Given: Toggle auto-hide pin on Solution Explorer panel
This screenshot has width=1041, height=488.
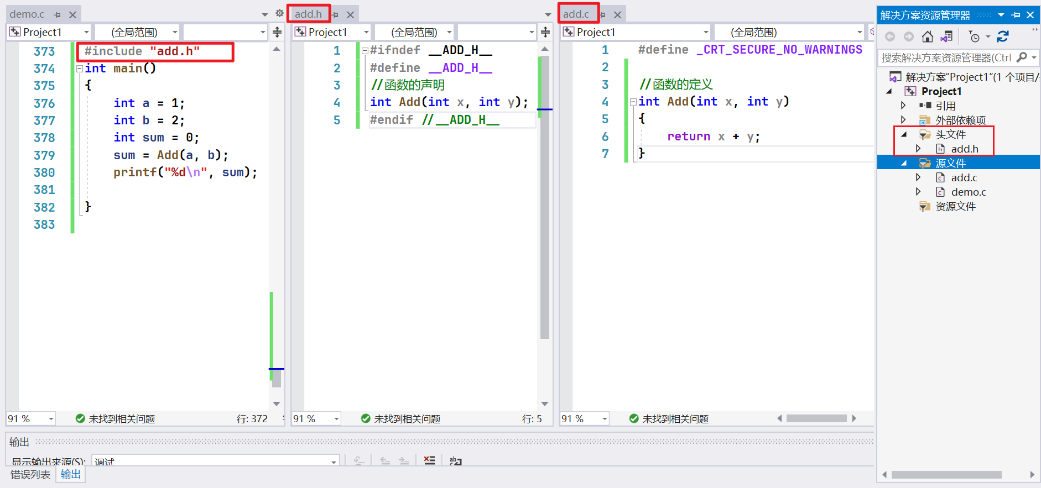Looking at the screenshot, I should [1016, 15].
